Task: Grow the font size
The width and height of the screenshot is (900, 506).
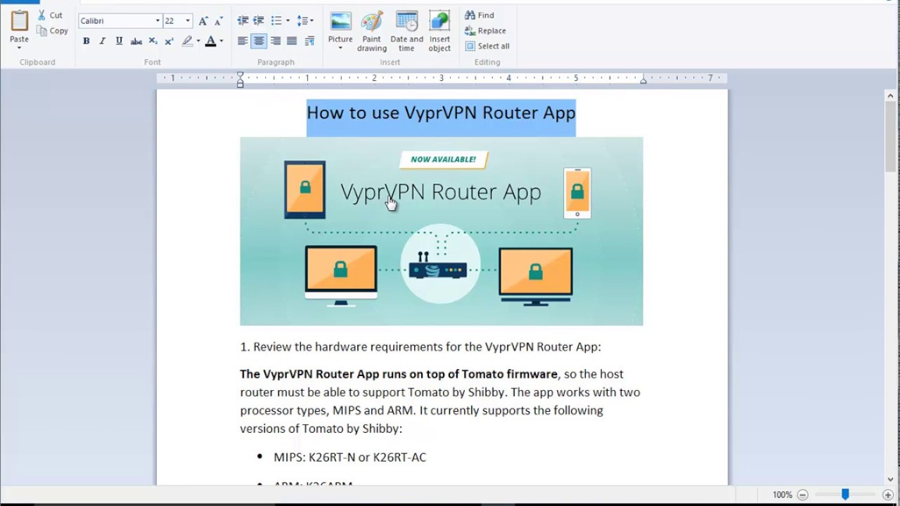Action: click(x=203, y=21)
